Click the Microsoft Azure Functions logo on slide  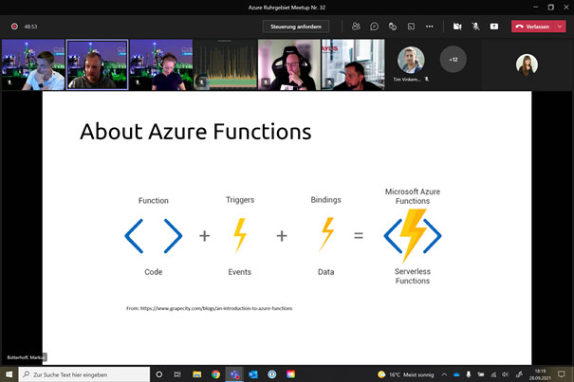413,236
